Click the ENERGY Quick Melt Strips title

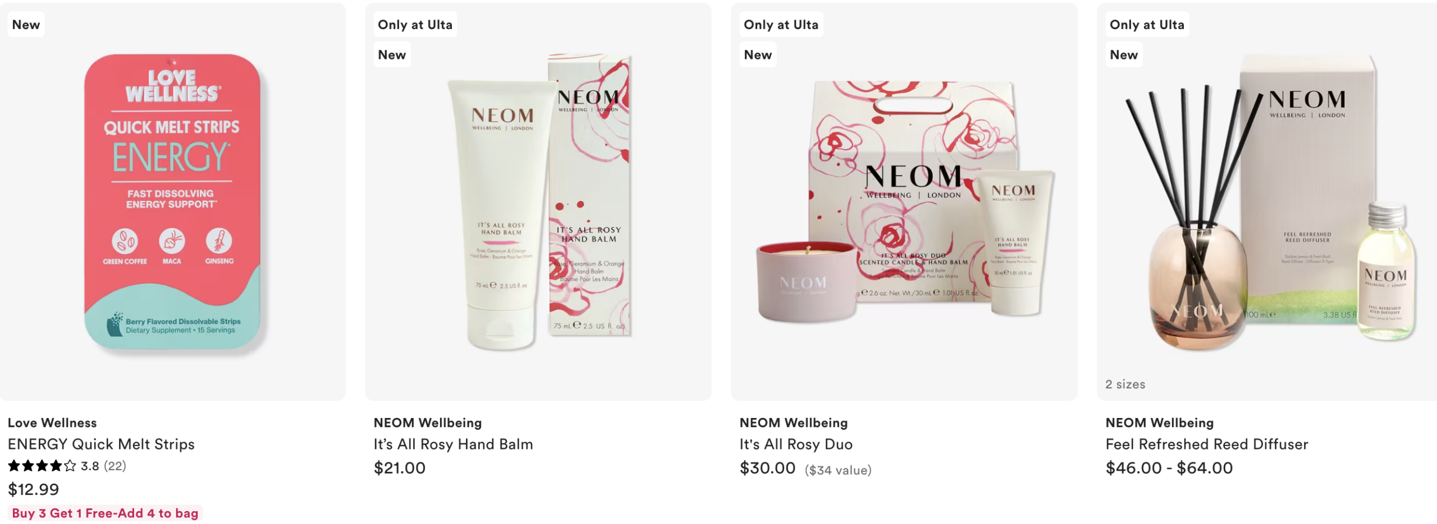point(101,444)
